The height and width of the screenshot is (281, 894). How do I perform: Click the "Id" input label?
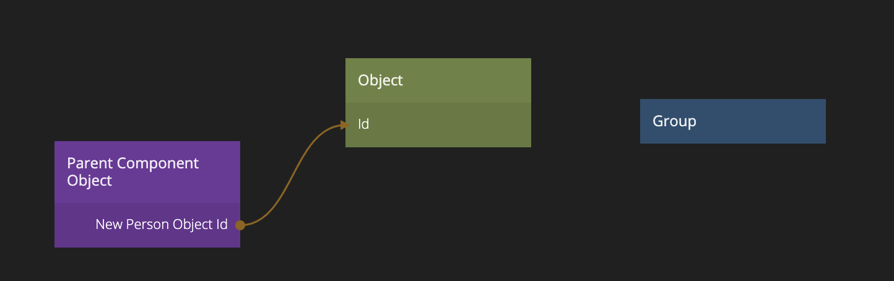[x=363, y=124]
